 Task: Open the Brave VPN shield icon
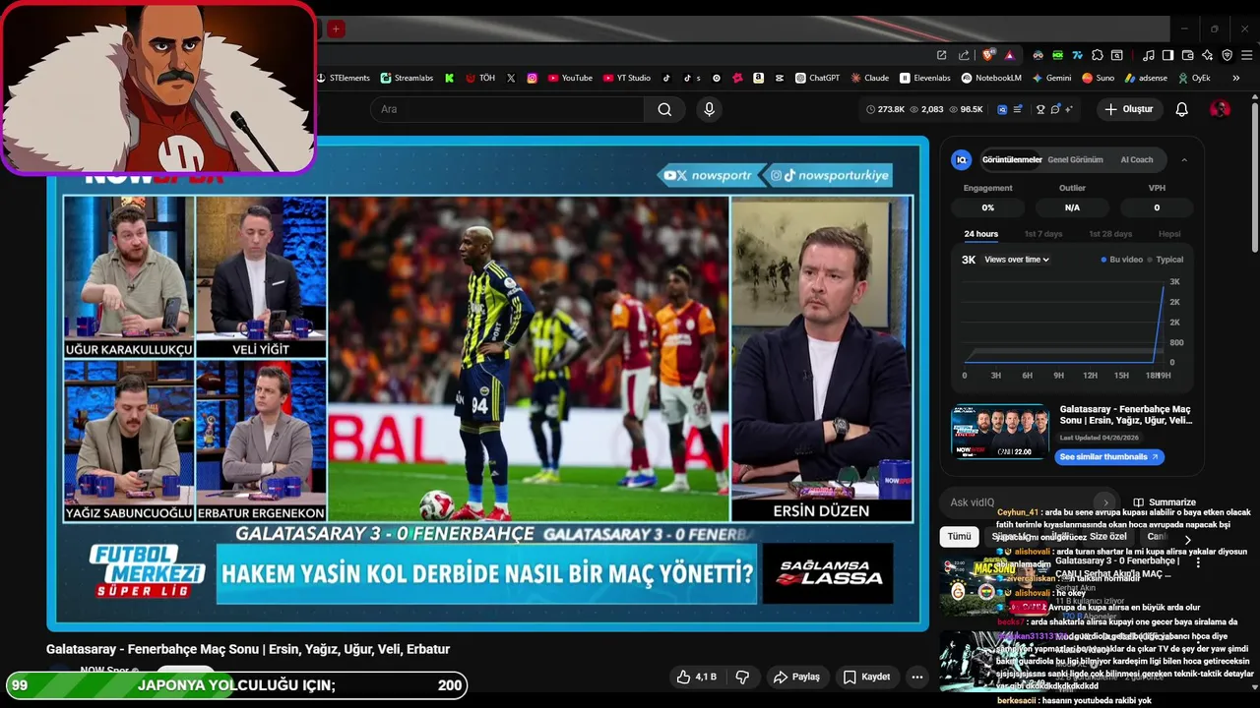(1227, 55)
